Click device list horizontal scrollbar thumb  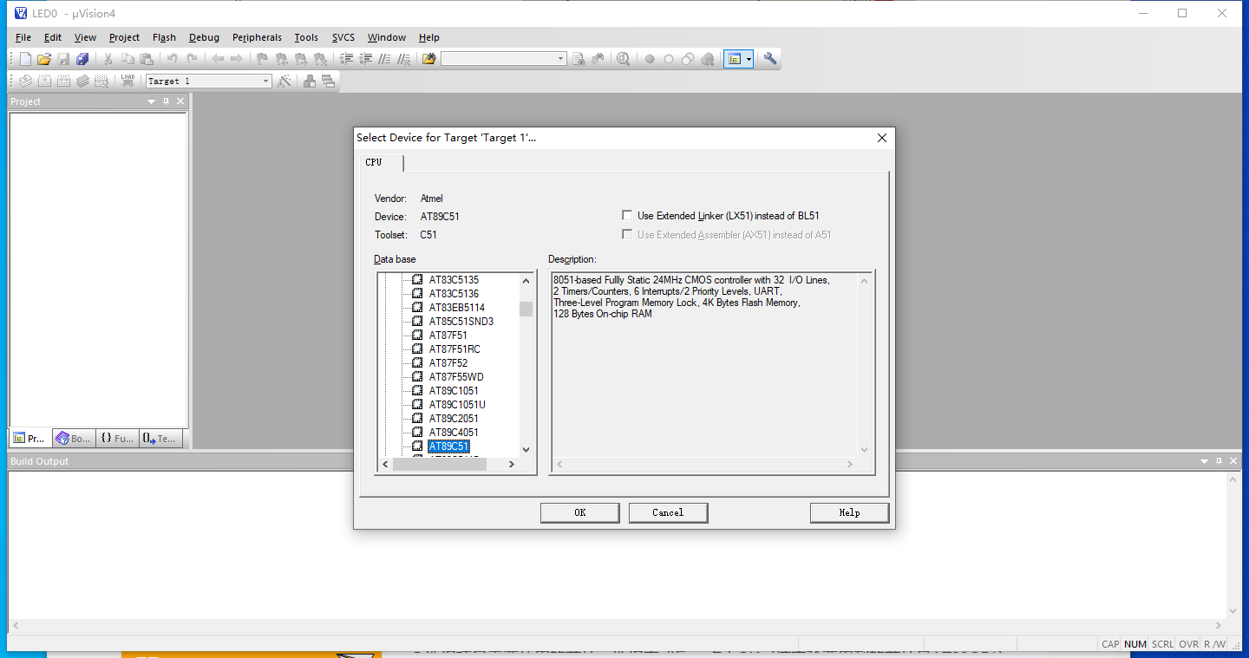pos(440,465)
